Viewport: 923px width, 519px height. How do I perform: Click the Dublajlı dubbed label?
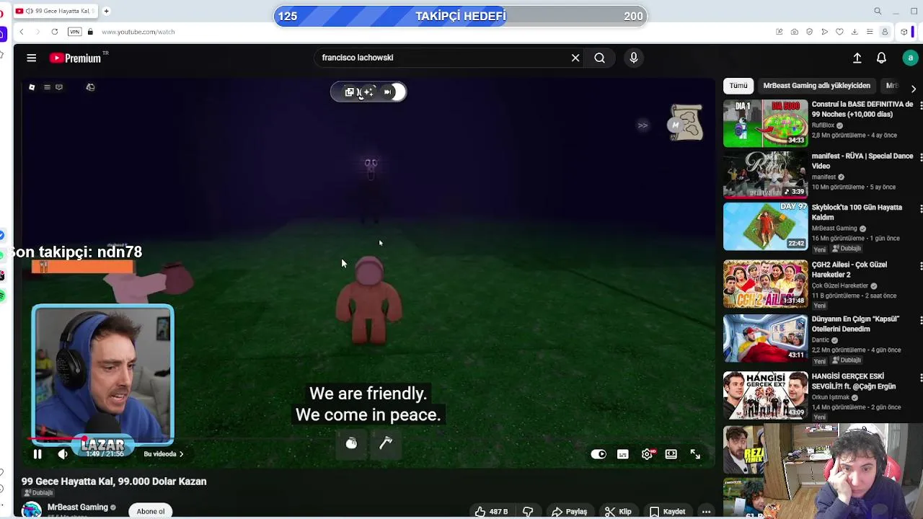click(38, 493)
